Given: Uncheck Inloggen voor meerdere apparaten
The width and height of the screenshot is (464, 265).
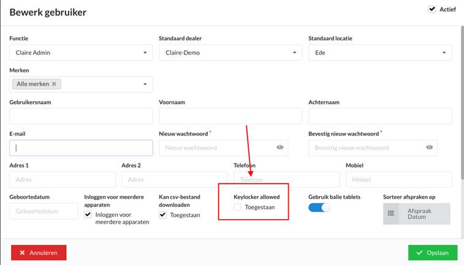Looking at the screenshot, I should tap(88, 215).
